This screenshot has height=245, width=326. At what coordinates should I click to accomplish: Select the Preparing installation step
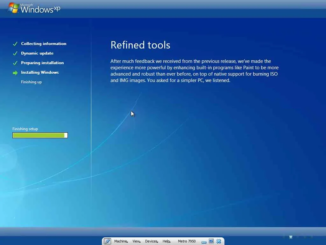[x=42, y=63]
